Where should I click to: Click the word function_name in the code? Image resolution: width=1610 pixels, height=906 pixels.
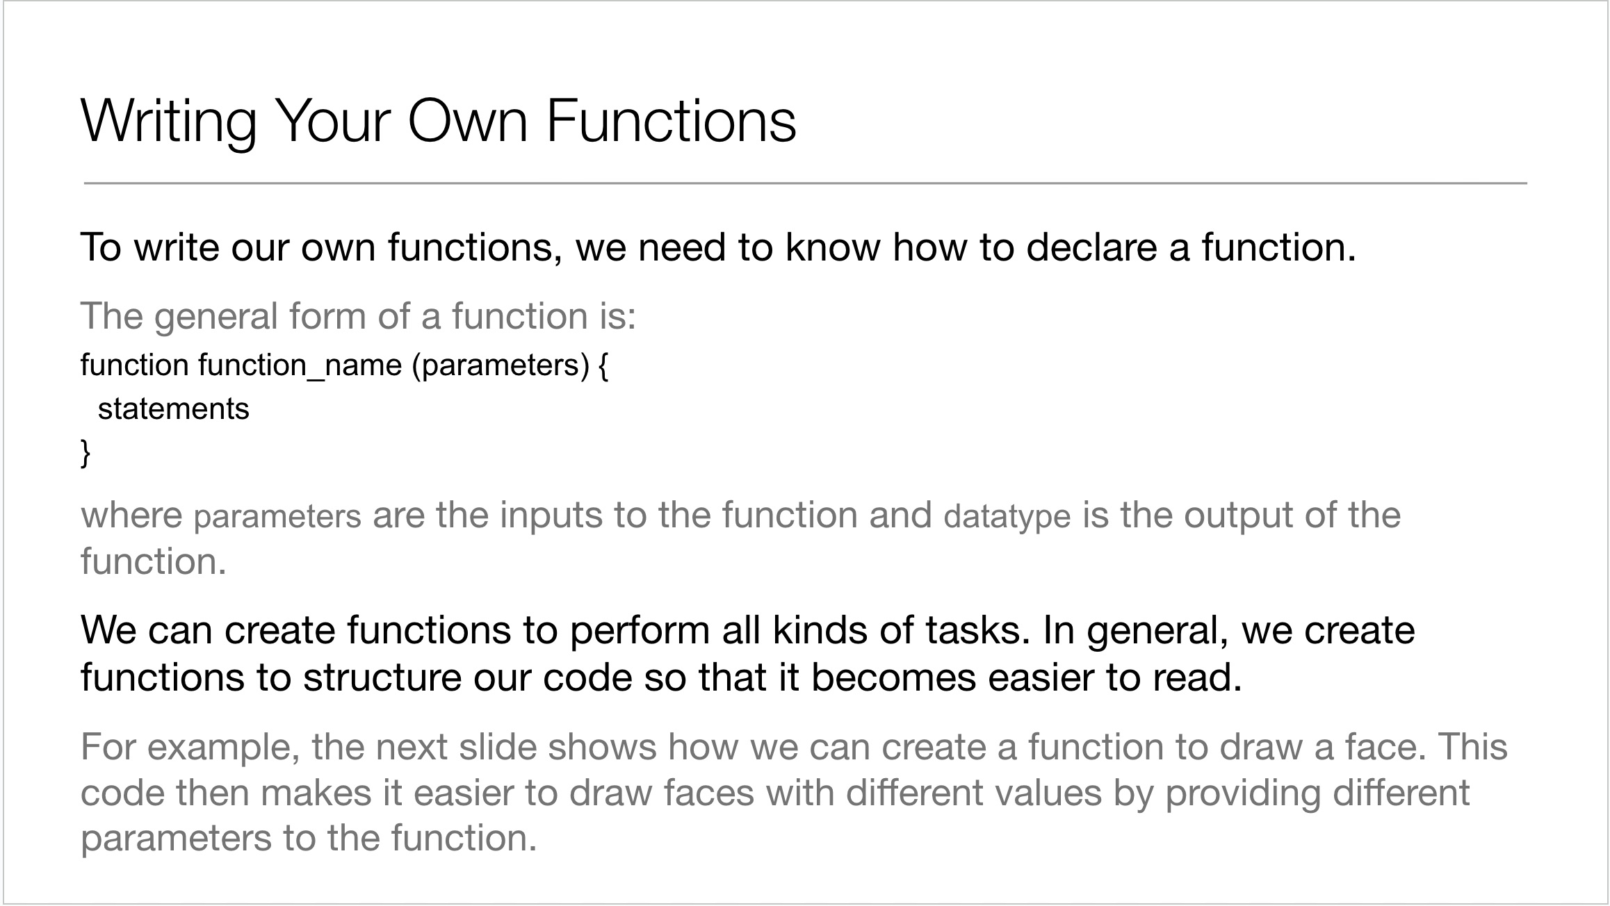coord(300,366)
